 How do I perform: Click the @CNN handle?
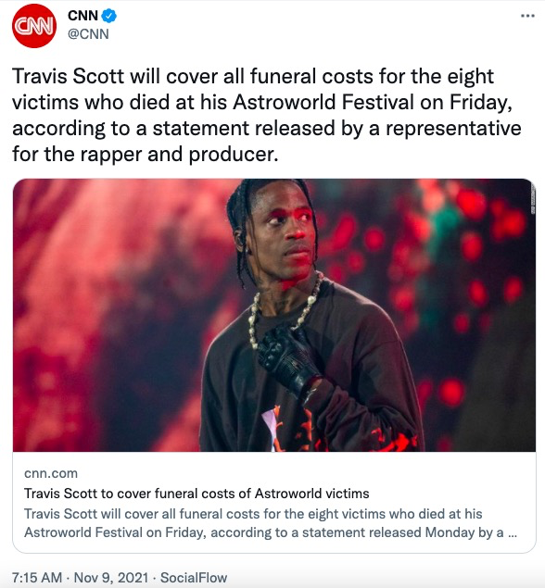tap(88, 34)
